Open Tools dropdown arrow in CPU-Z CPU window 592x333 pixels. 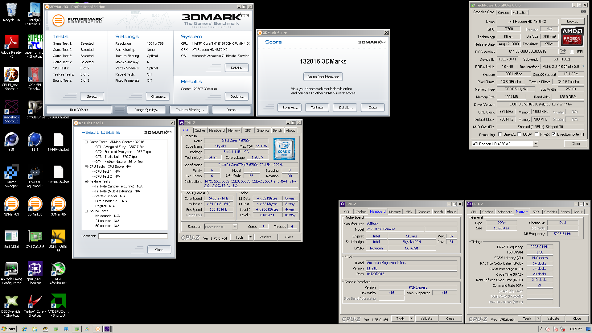(x=251, y=237)
